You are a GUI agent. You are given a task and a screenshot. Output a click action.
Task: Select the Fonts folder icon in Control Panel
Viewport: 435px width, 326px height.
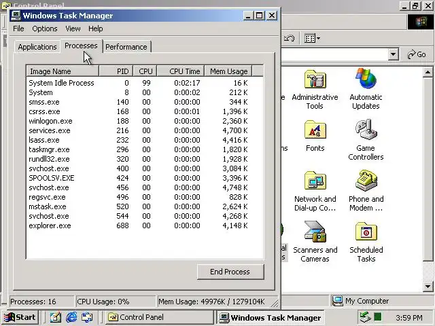315,136
